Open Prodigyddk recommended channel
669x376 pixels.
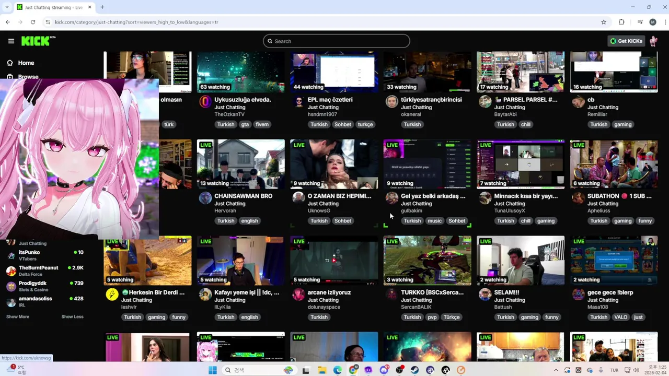coord(45,286)
